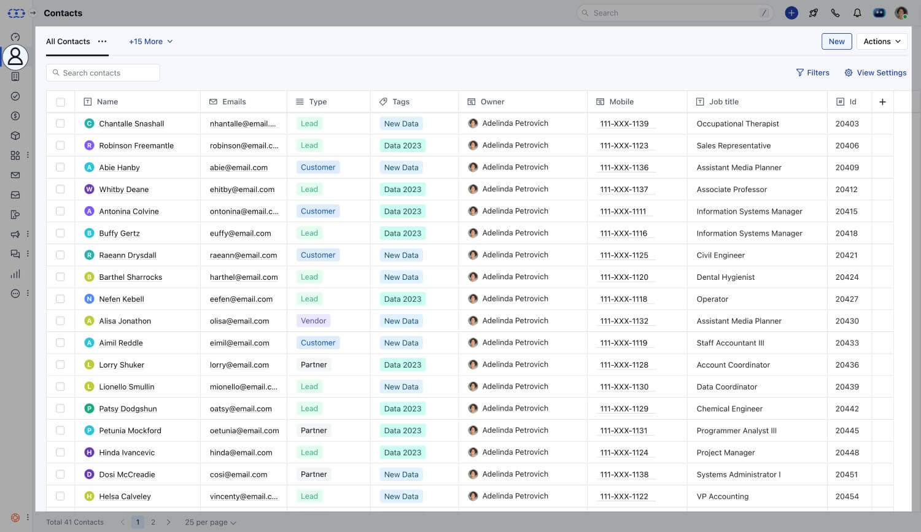Open contact Chantalle Snashall
Screen dimensions: 921x532
click(131, 123)
